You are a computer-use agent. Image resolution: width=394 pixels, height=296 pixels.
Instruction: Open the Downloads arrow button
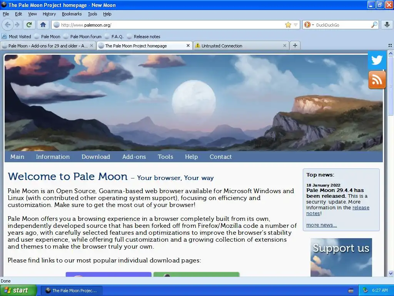click(387, 25)
